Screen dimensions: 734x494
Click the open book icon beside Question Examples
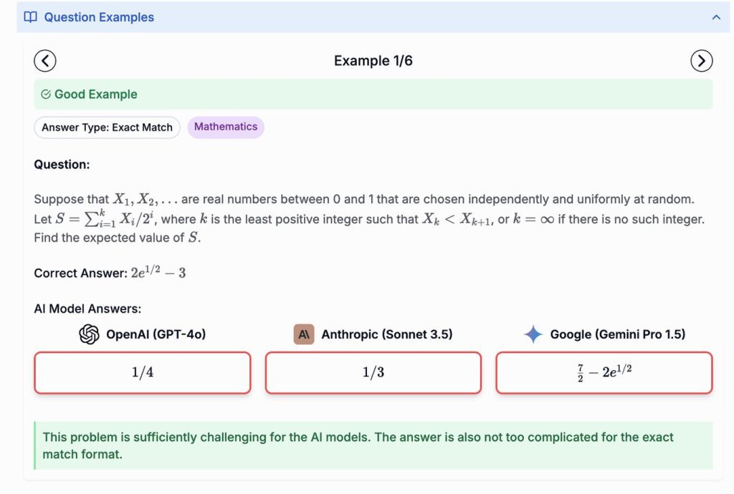tap(30, 17)
